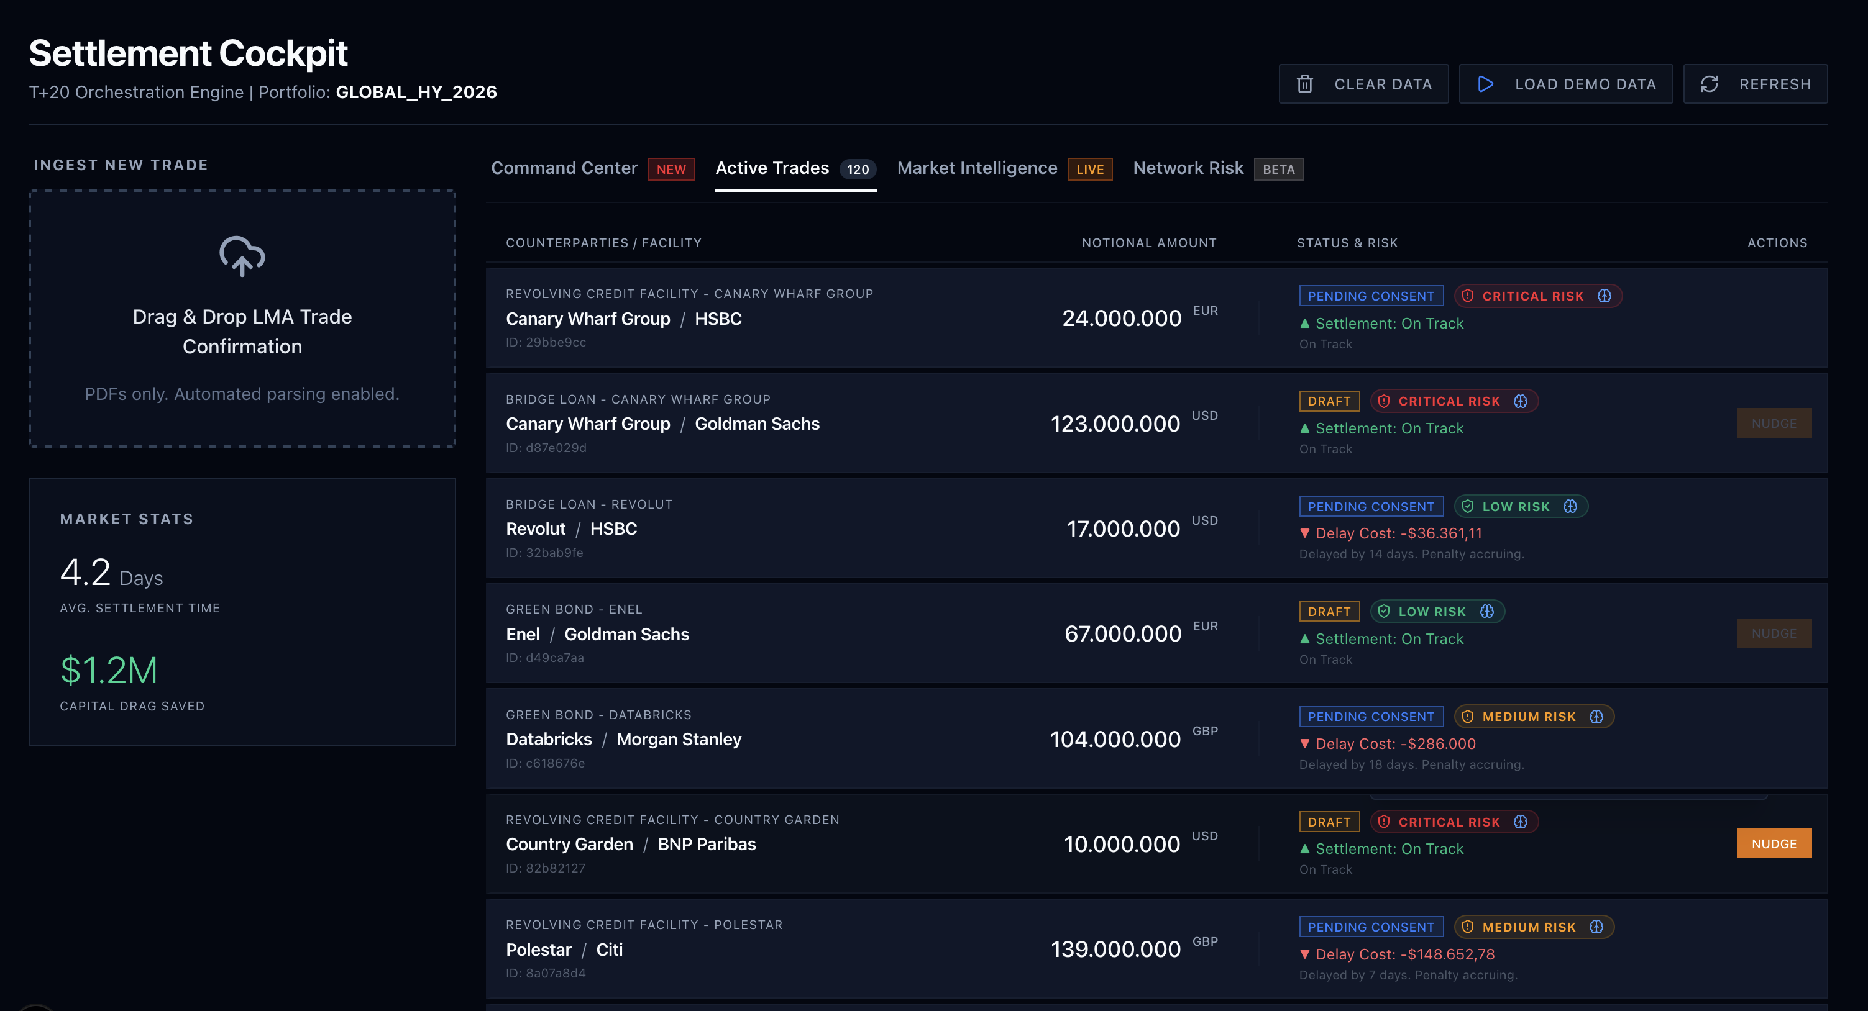The width and height of the screenshot is (1868, 1011).
Task: Click the play icon on Load Demo Data
Action: (1485, 84)
